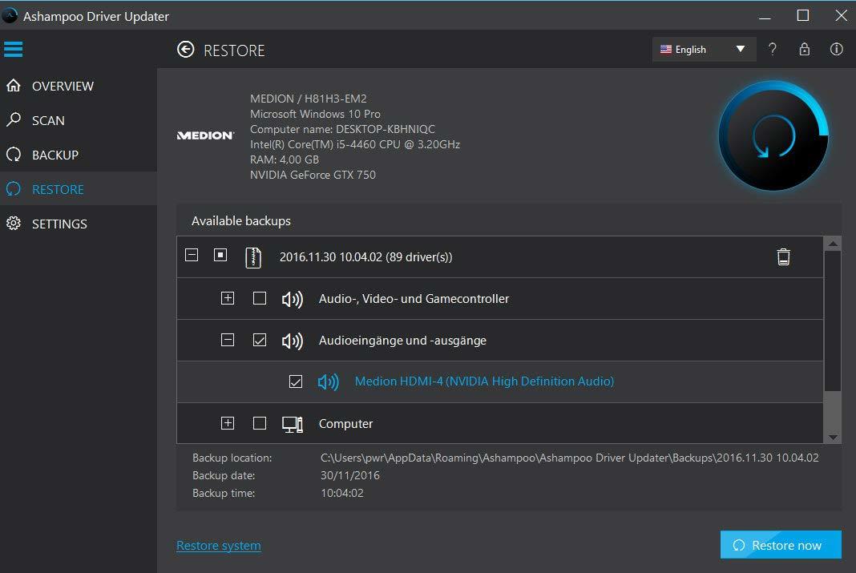
Task: Click blue speaker icon of Medion HDMI-4
Action: point(328,381)
